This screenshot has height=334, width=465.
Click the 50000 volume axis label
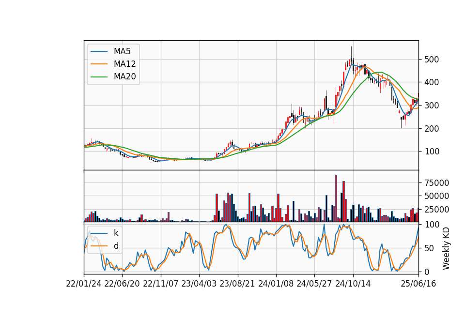click(436, 196)
